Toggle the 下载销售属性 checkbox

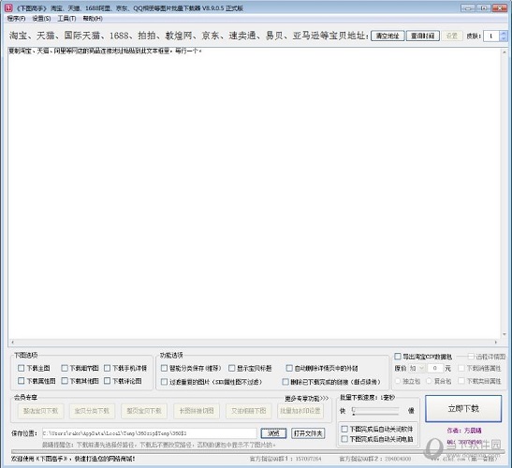pos(461,369)
